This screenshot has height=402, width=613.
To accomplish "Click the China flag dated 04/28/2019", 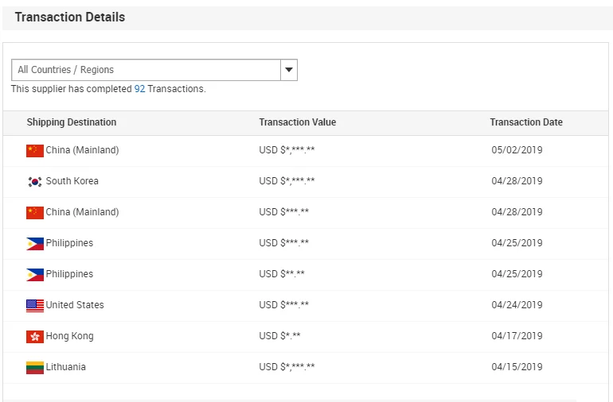I will (35, 212).
